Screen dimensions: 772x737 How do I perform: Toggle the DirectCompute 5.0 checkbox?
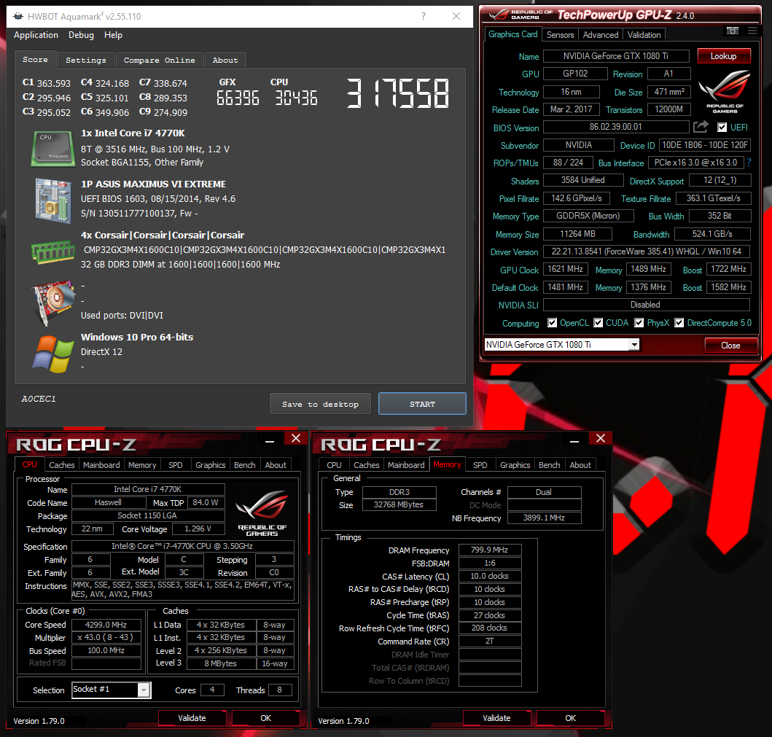tap(679, 323)
